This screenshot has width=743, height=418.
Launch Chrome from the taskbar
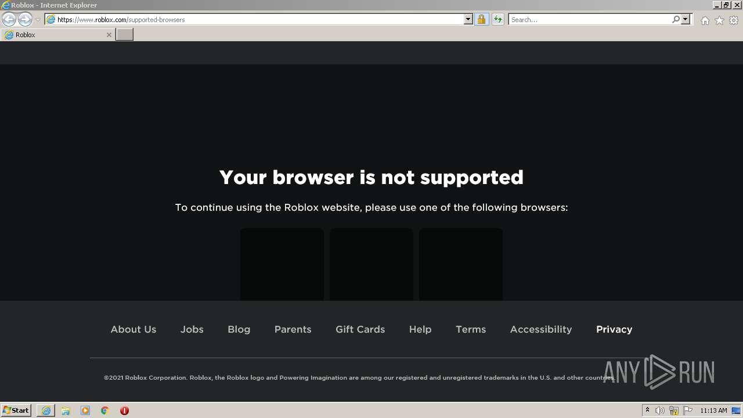pyautogui.click(x=105, y=410)
